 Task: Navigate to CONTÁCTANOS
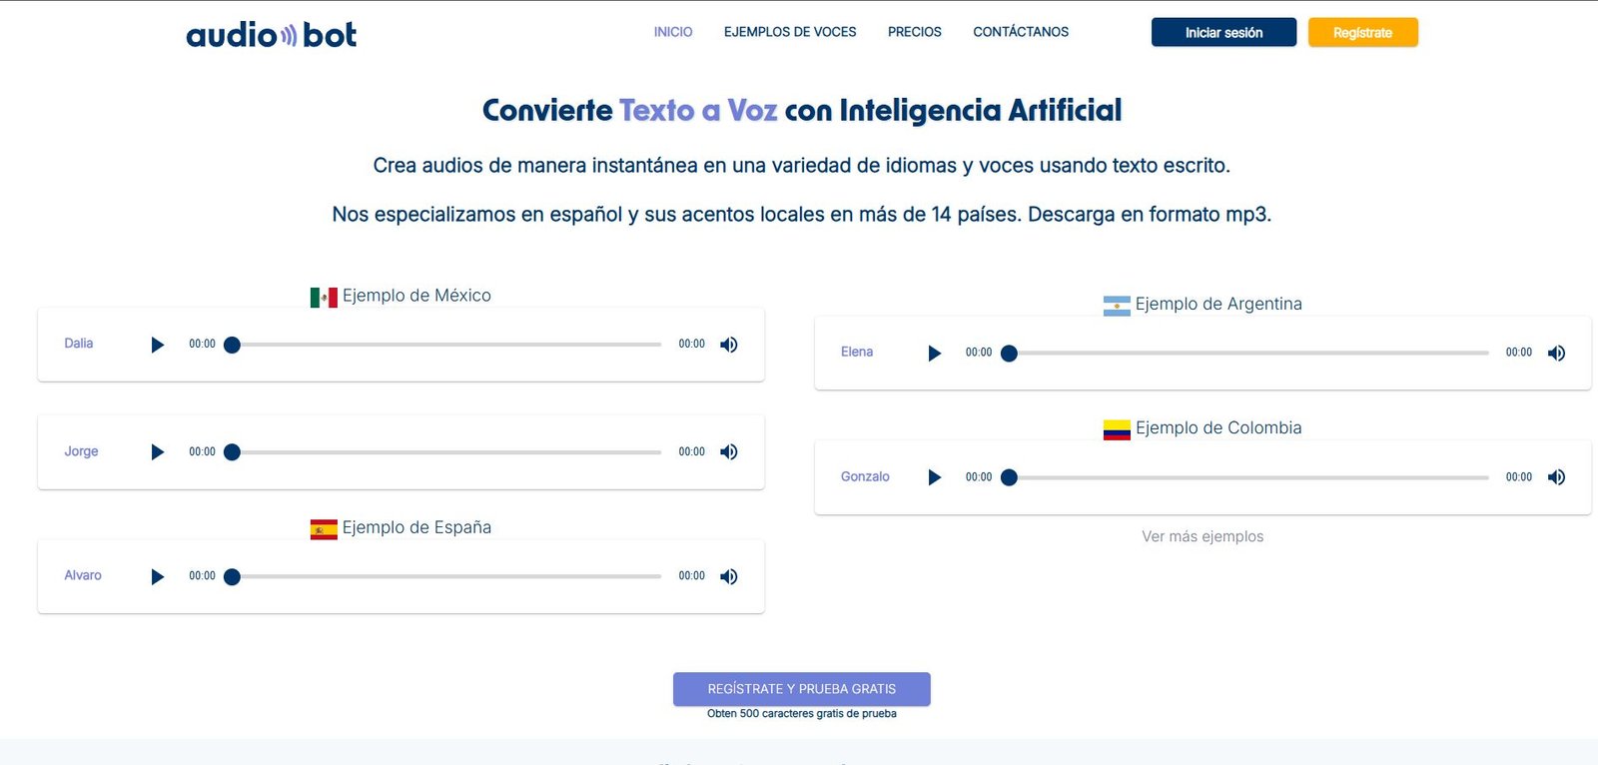[x=1021, y=32]
